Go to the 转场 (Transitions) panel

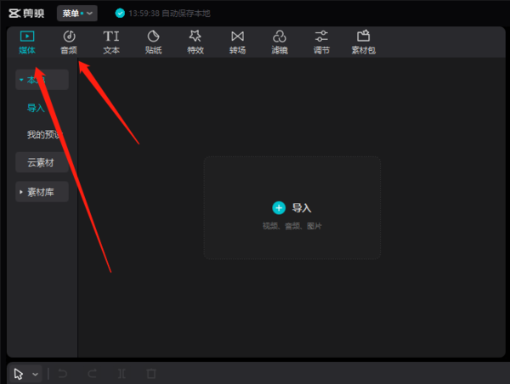(237, 42)
